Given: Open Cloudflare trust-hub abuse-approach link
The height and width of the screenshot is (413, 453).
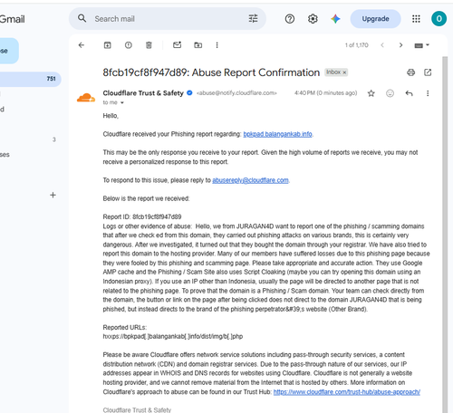Looking at the screenshot, I should tap(347, 392).
